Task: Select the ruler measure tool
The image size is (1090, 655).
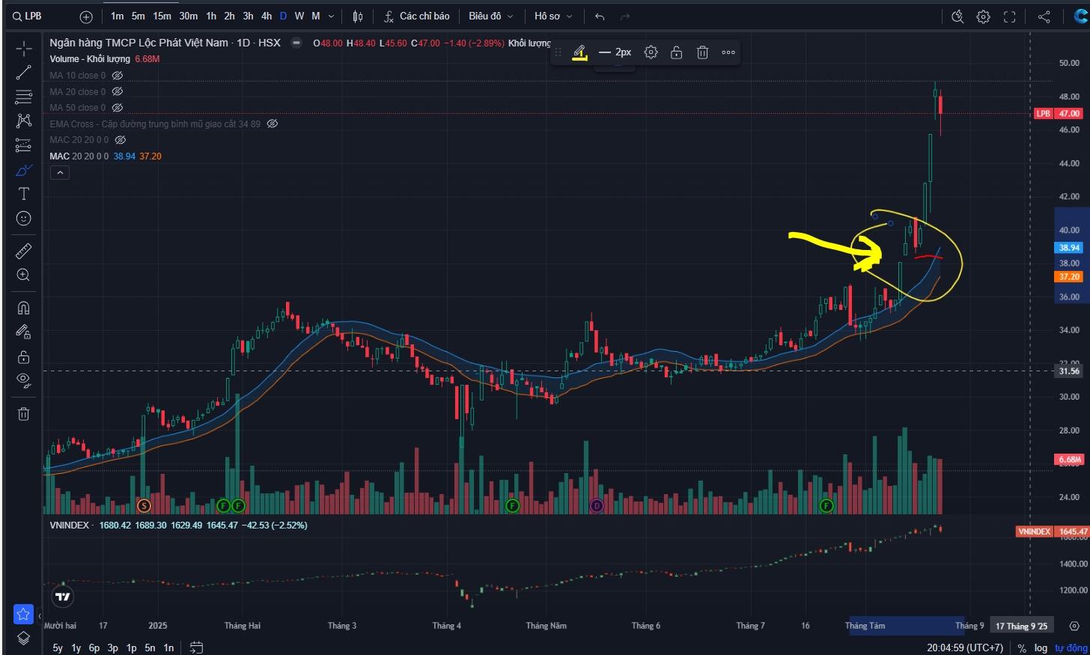Action: point(24,251)
